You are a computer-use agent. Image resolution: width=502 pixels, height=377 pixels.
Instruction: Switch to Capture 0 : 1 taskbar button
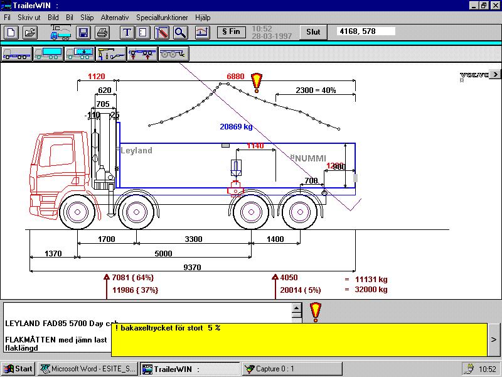point(292,369)
